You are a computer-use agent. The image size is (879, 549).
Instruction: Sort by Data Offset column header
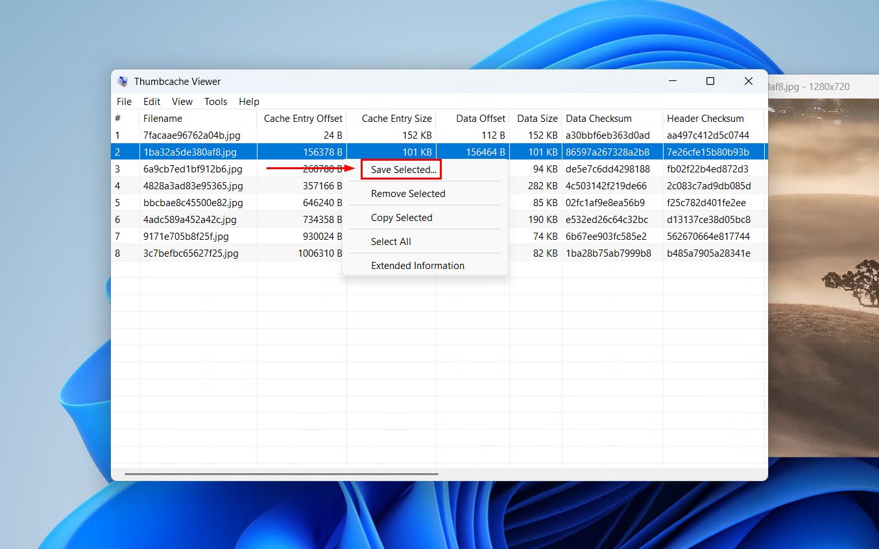[x=473, y=119]
